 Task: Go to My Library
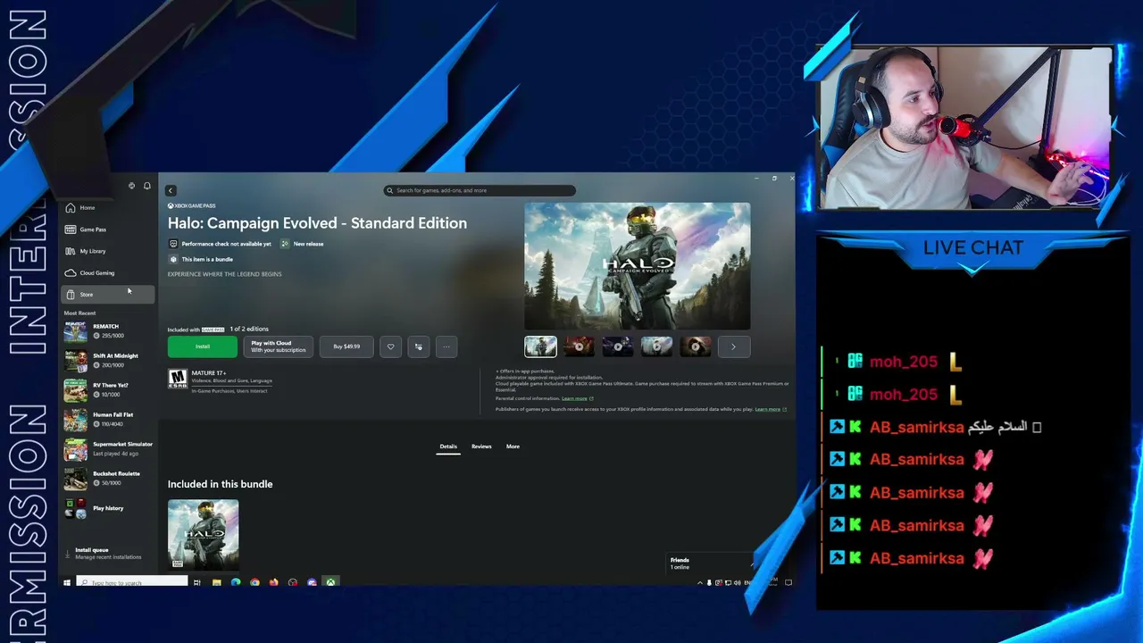click(107, 251)
